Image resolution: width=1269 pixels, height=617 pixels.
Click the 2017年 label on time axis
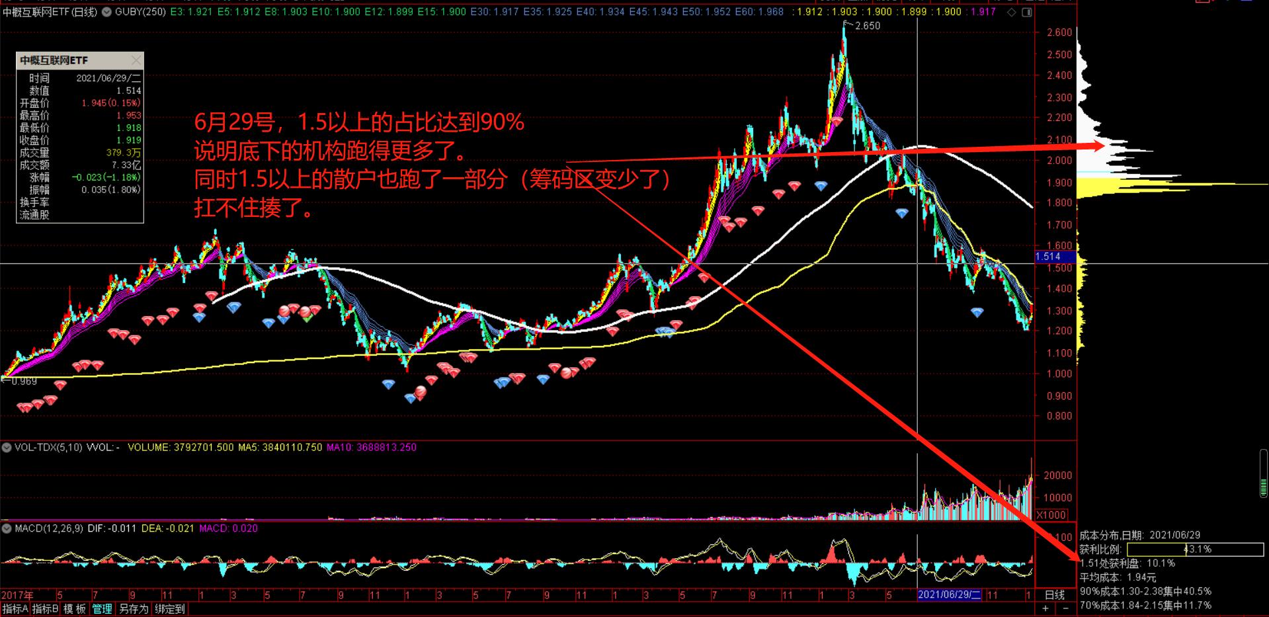click(18, 595)
